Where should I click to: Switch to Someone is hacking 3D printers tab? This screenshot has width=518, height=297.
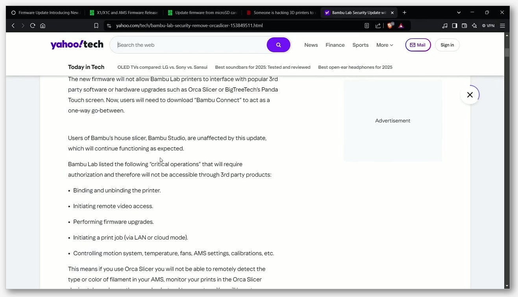(281, 13)
